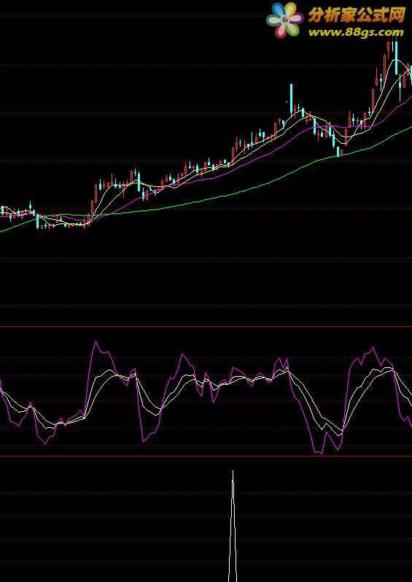Click the colorful flower logo icon
This screenshot has height=582, width=412.
[x=284, y=19]
